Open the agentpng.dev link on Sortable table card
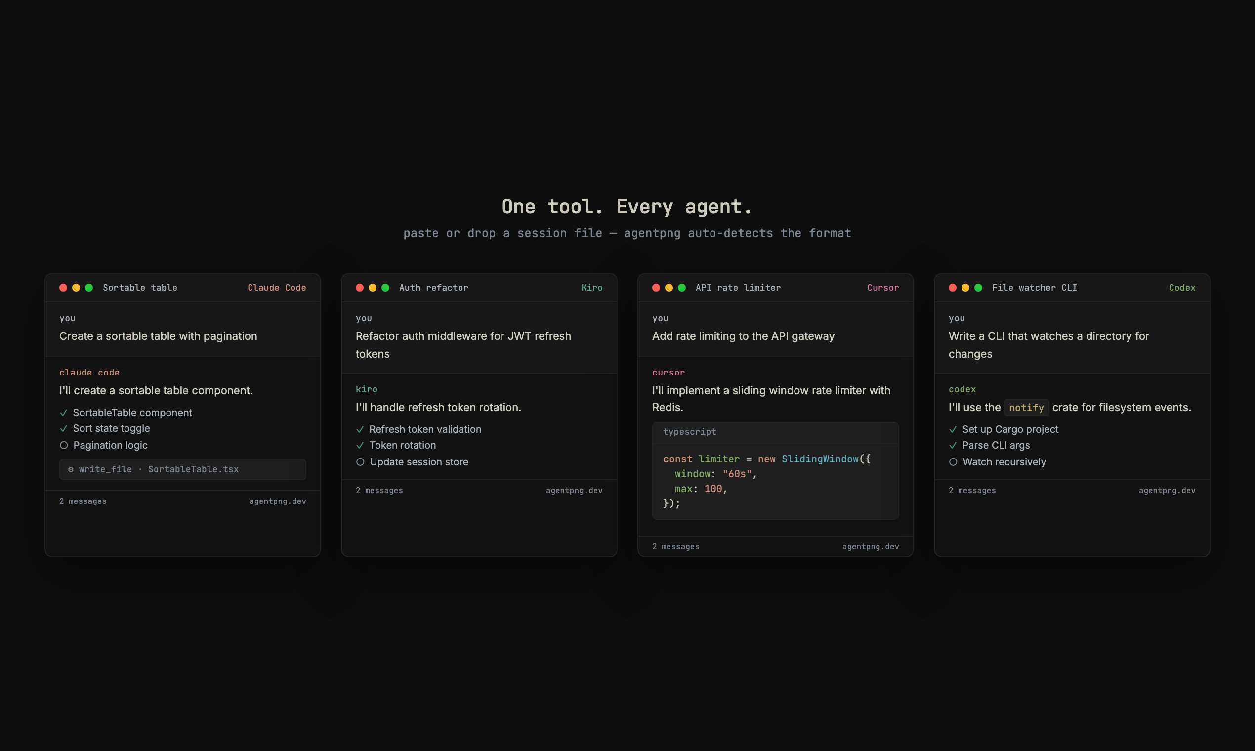 pos(278,501)
